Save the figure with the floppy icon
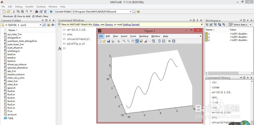254x125 pixels. coord(108,41)
